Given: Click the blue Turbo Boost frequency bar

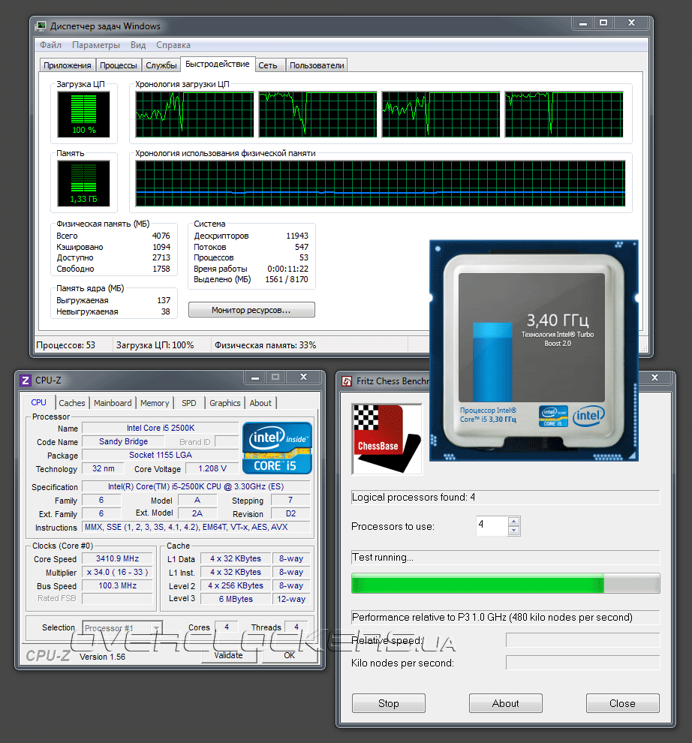Looking at the screenshot, I should pyautogui.click(x=492, y=362).
